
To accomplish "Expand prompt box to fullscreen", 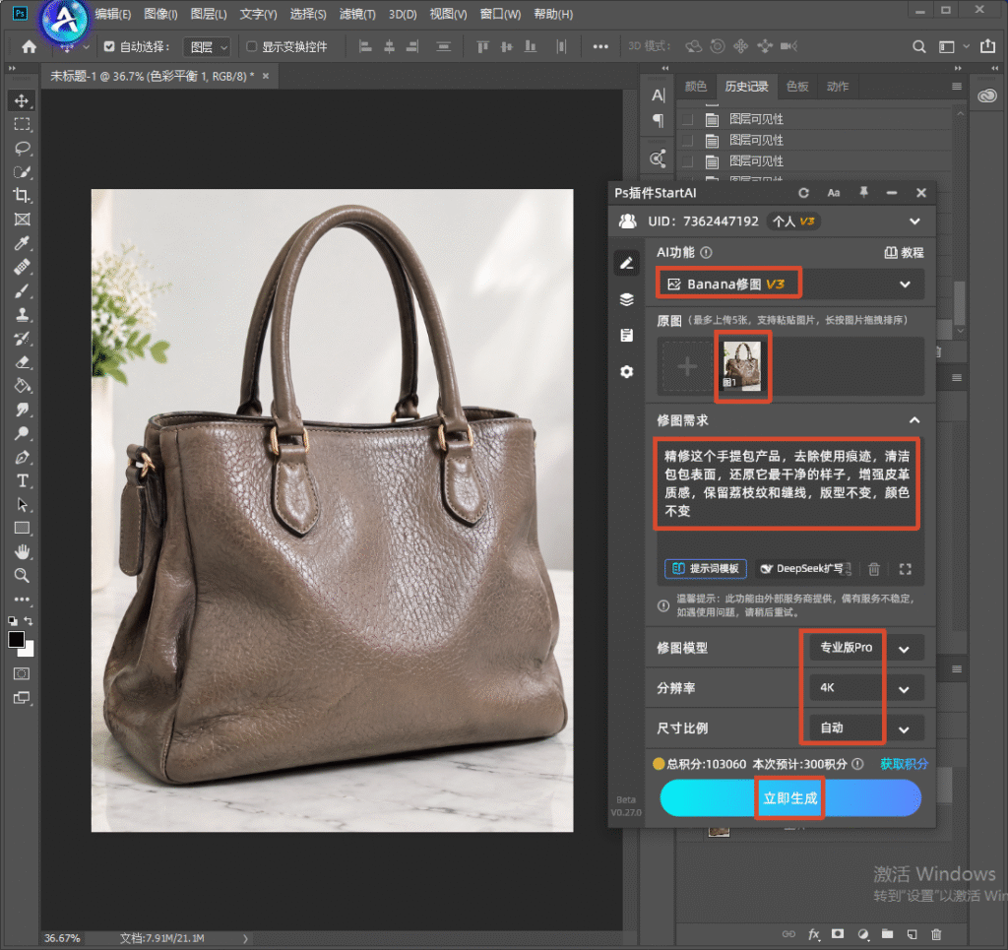I will pyautogui.click(x=906, y=569).
